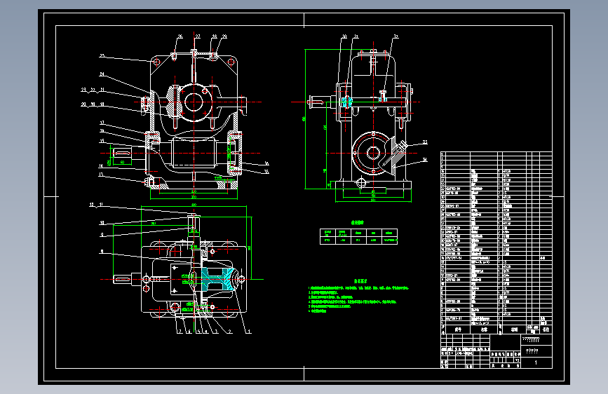Select callout number 1 below plan view
This screenshot has width=608, height=394.
click(x=250, y=332)
